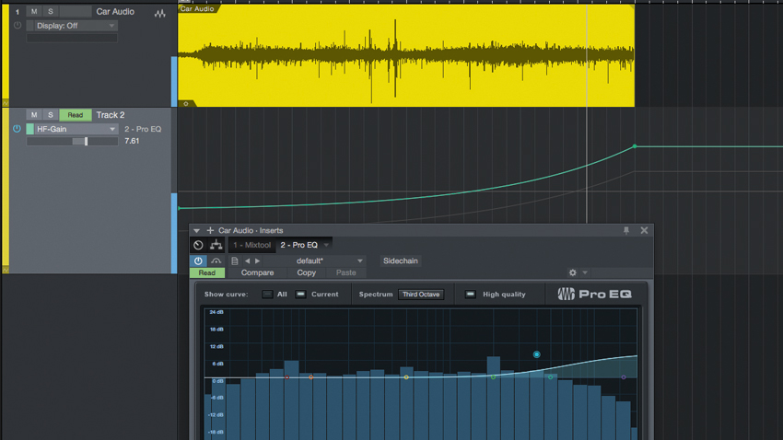Click the Compare button
This screenshot has height=440, width=783.
(257, 272)
